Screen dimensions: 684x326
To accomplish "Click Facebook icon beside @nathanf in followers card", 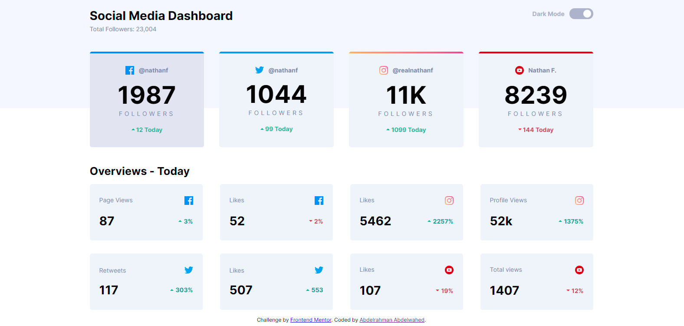I will (x=130, y=70).
